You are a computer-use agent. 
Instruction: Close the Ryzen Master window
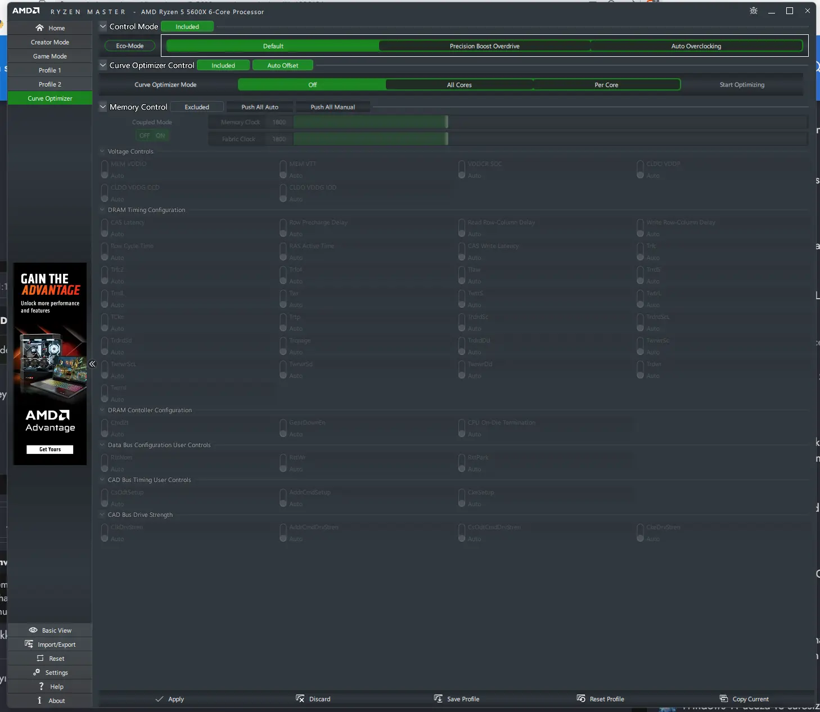(808, 11)
